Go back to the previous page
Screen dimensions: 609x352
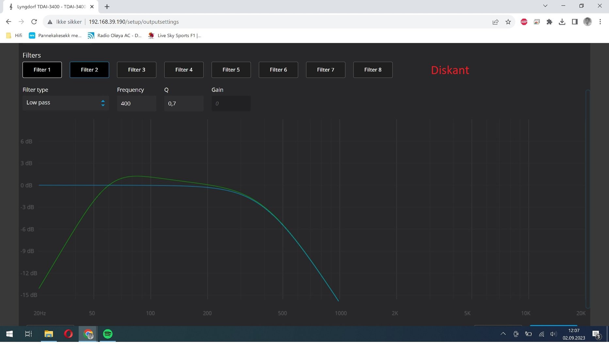(x=8, y=22)
